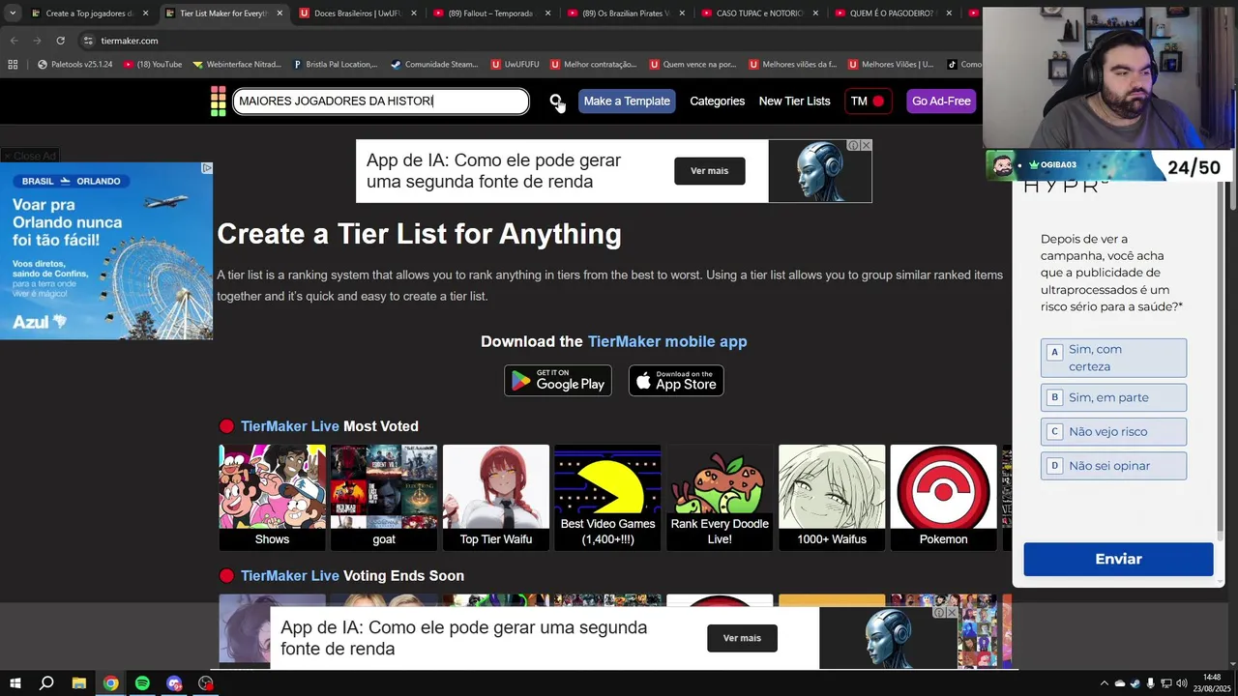Close the Doces Brasileiros tab

[414, 14]
